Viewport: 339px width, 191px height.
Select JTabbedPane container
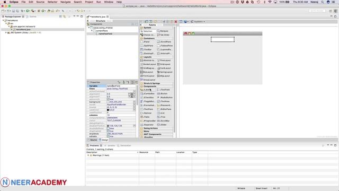tap(165, 46)
